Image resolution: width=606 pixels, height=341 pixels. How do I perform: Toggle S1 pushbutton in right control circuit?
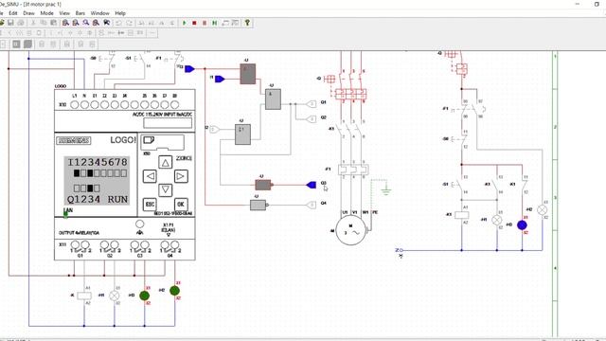pyautogui.click(x=456, y=185)
